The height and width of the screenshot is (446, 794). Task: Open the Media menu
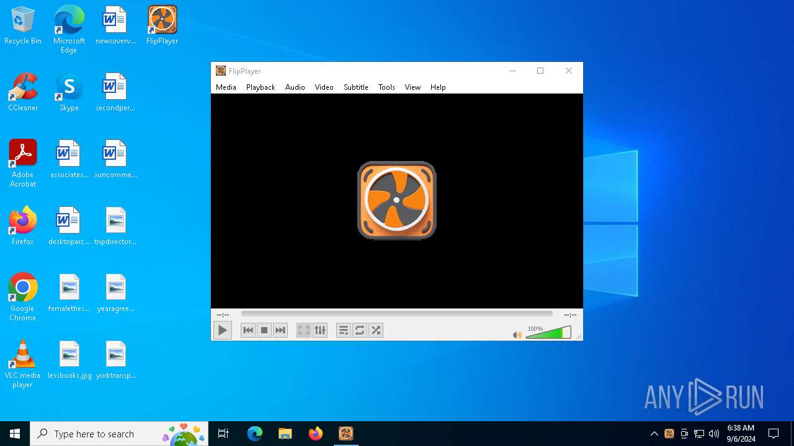point(226,87)
